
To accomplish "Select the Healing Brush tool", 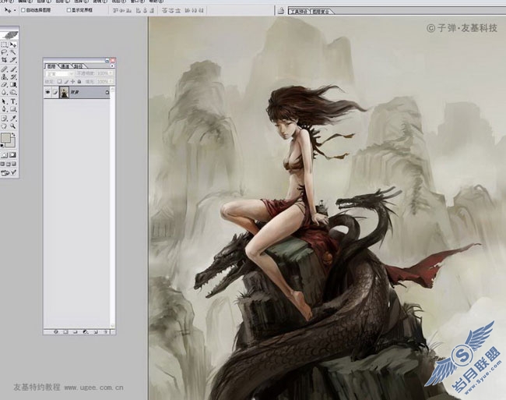I will click(5, 69).
